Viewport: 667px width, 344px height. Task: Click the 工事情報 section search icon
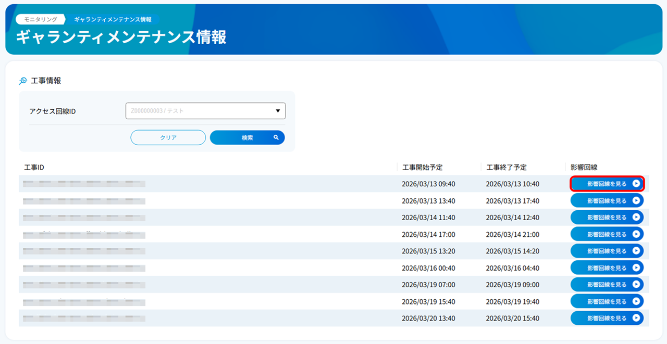[23, 81]
